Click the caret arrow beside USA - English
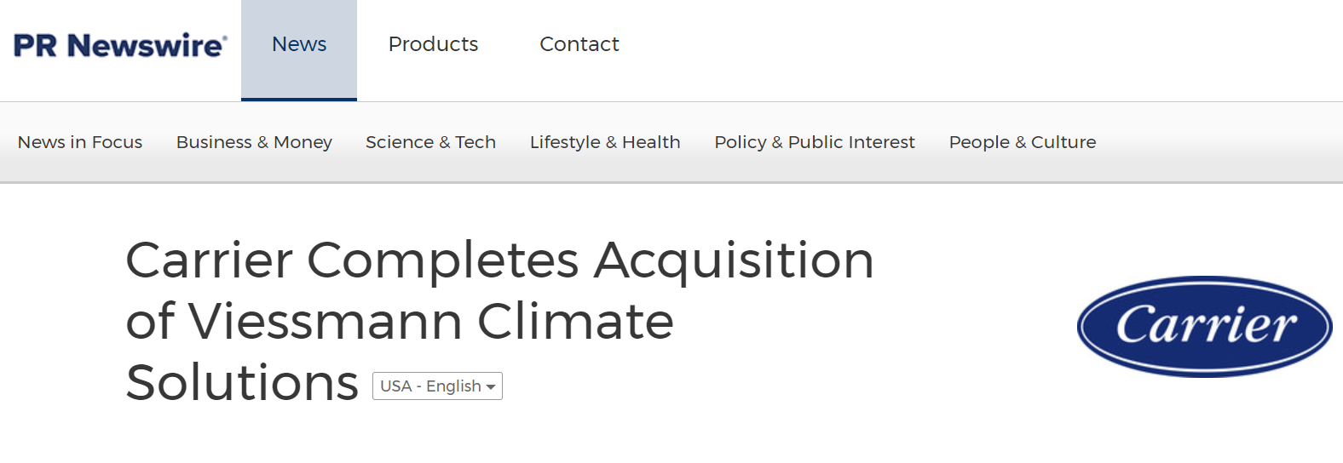The image size is (1343, 463). (x=490, y=387)
